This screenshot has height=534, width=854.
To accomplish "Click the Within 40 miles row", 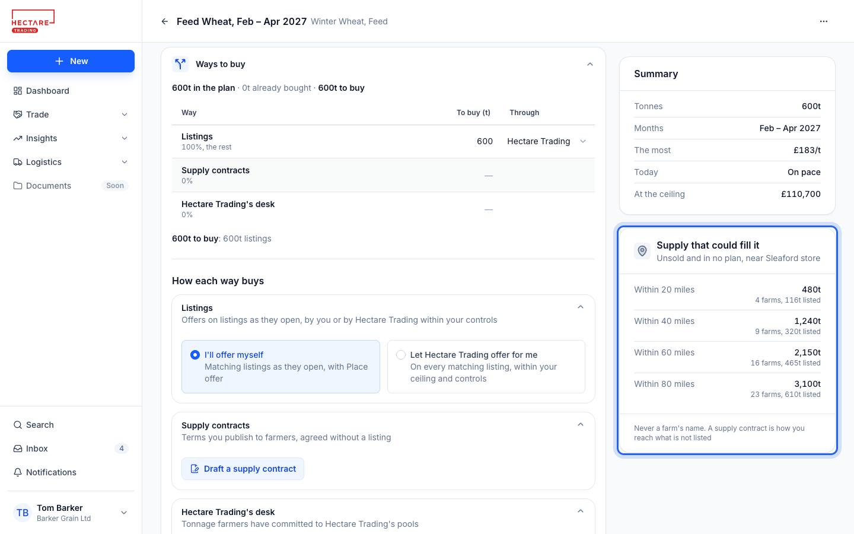I will 727,326.
